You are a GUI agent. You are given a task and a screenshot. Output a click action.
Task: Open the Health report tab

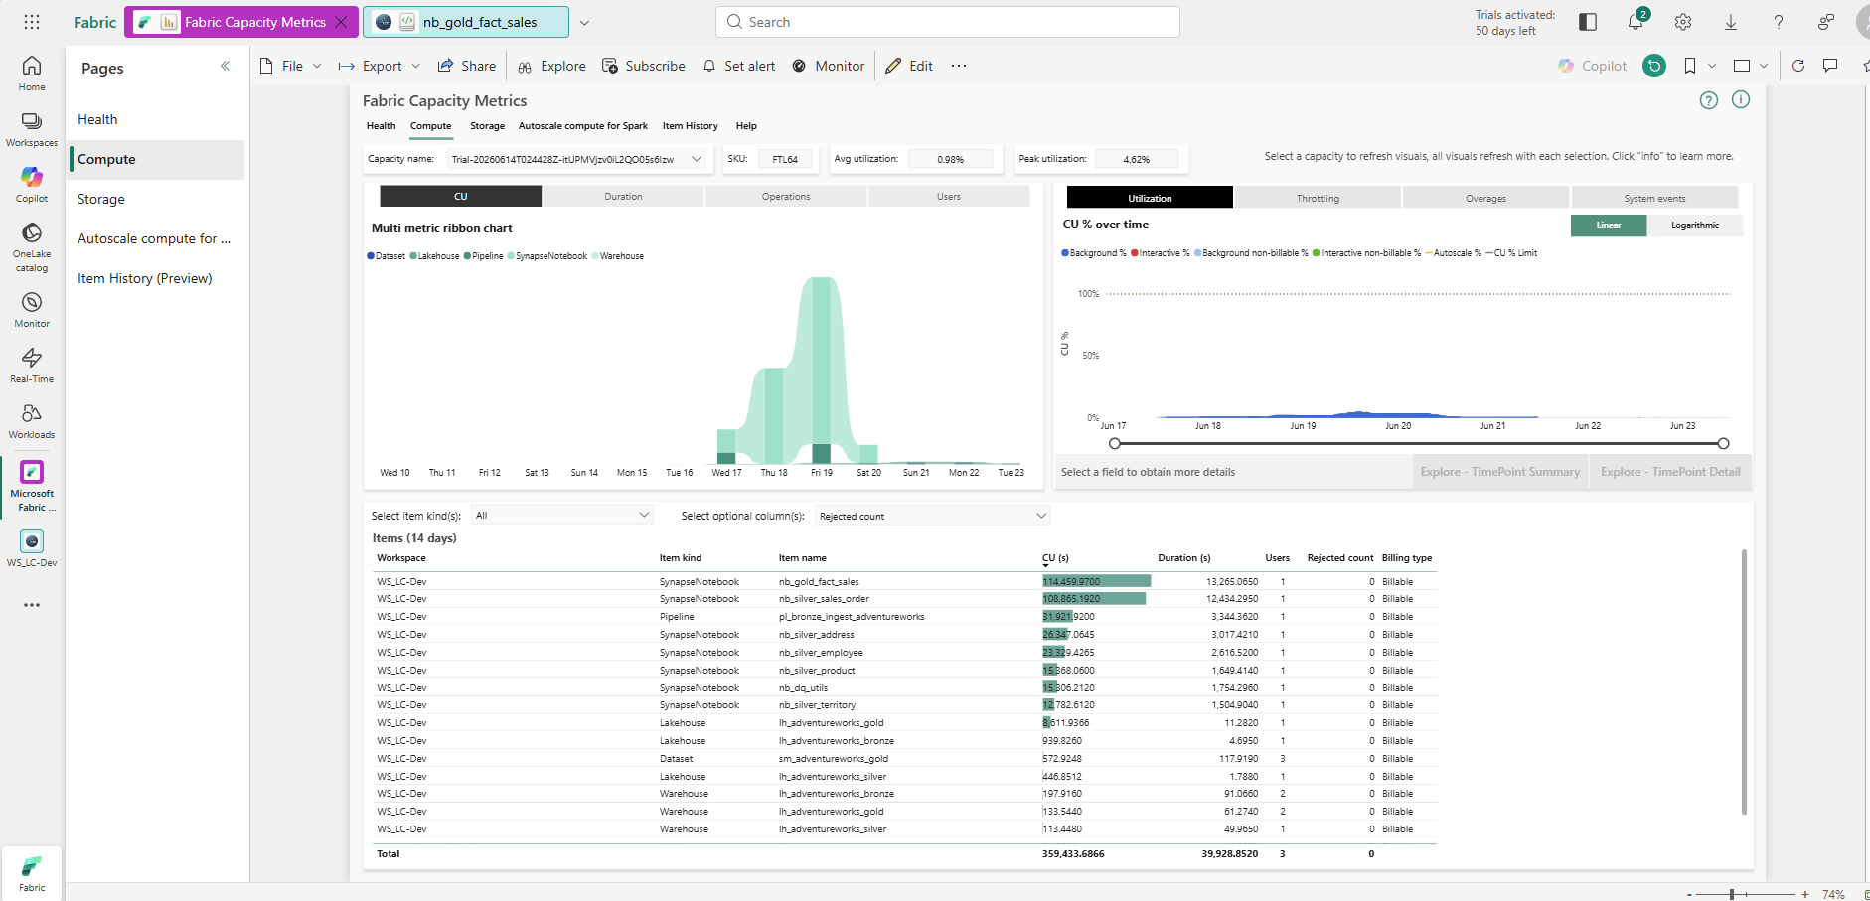coord(381,126)
